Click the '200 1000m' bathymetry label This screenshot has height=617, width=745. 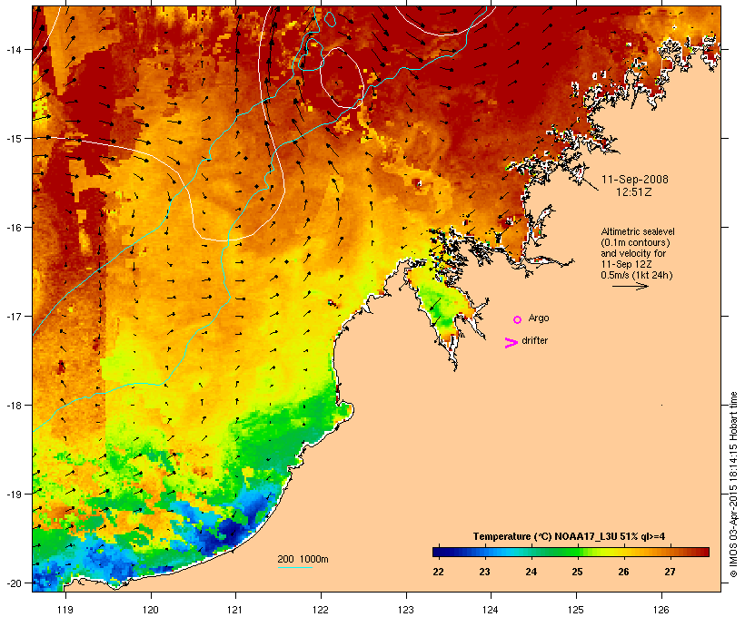[x=303, y=559]
